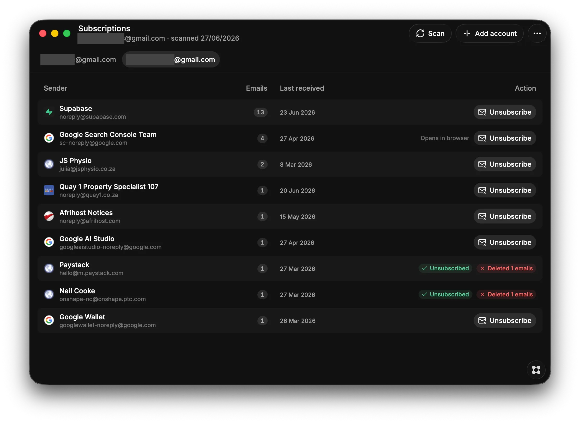The image size is (580, 423).
Task: Click the Emails column header
Action: click(257, 88)
